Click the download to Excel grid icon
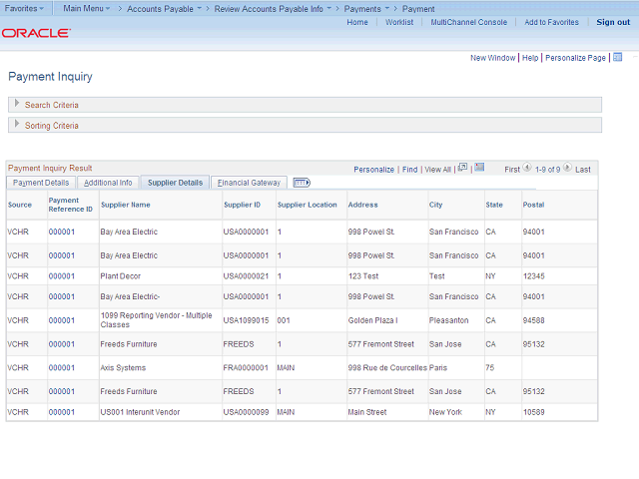The width and height of the screenshot is (639, 479). coord(479,169)
